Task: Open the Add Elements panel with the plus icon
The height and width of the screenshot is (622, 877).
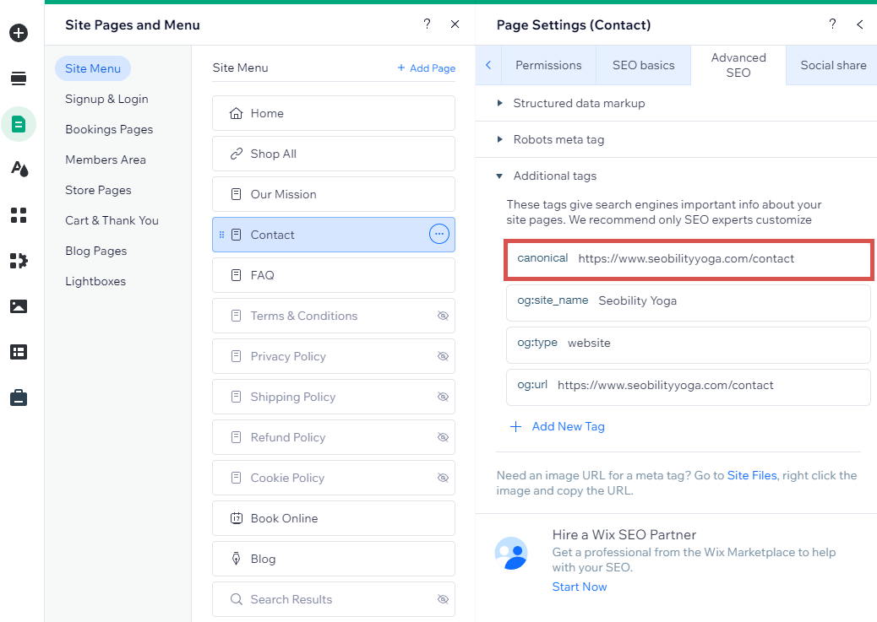Action: (19, 34)
